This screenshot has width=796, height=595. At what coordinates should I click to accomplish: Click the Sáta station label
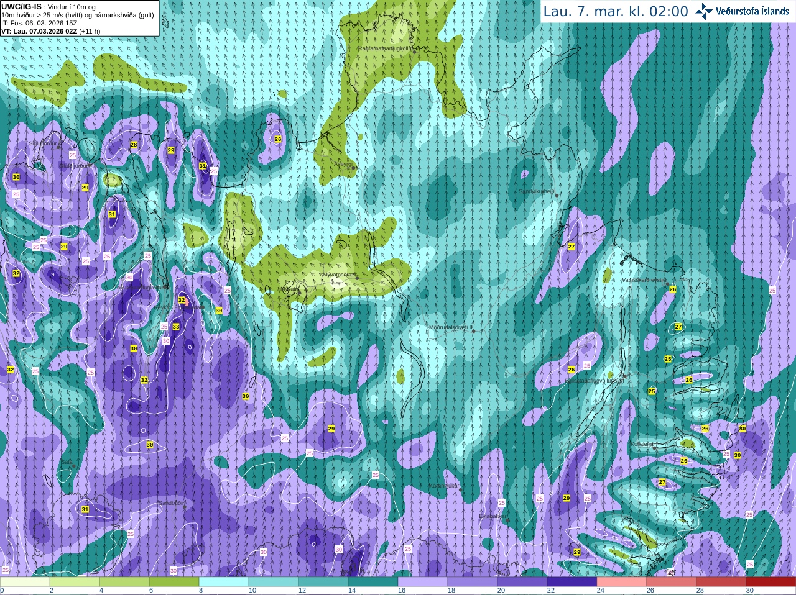pyautogui.click(x=67, y=462)
